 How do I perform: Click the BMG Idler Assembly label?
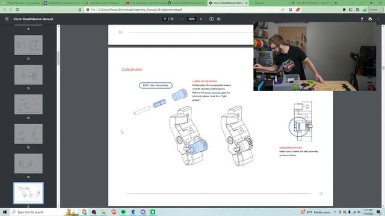point(156,85)
